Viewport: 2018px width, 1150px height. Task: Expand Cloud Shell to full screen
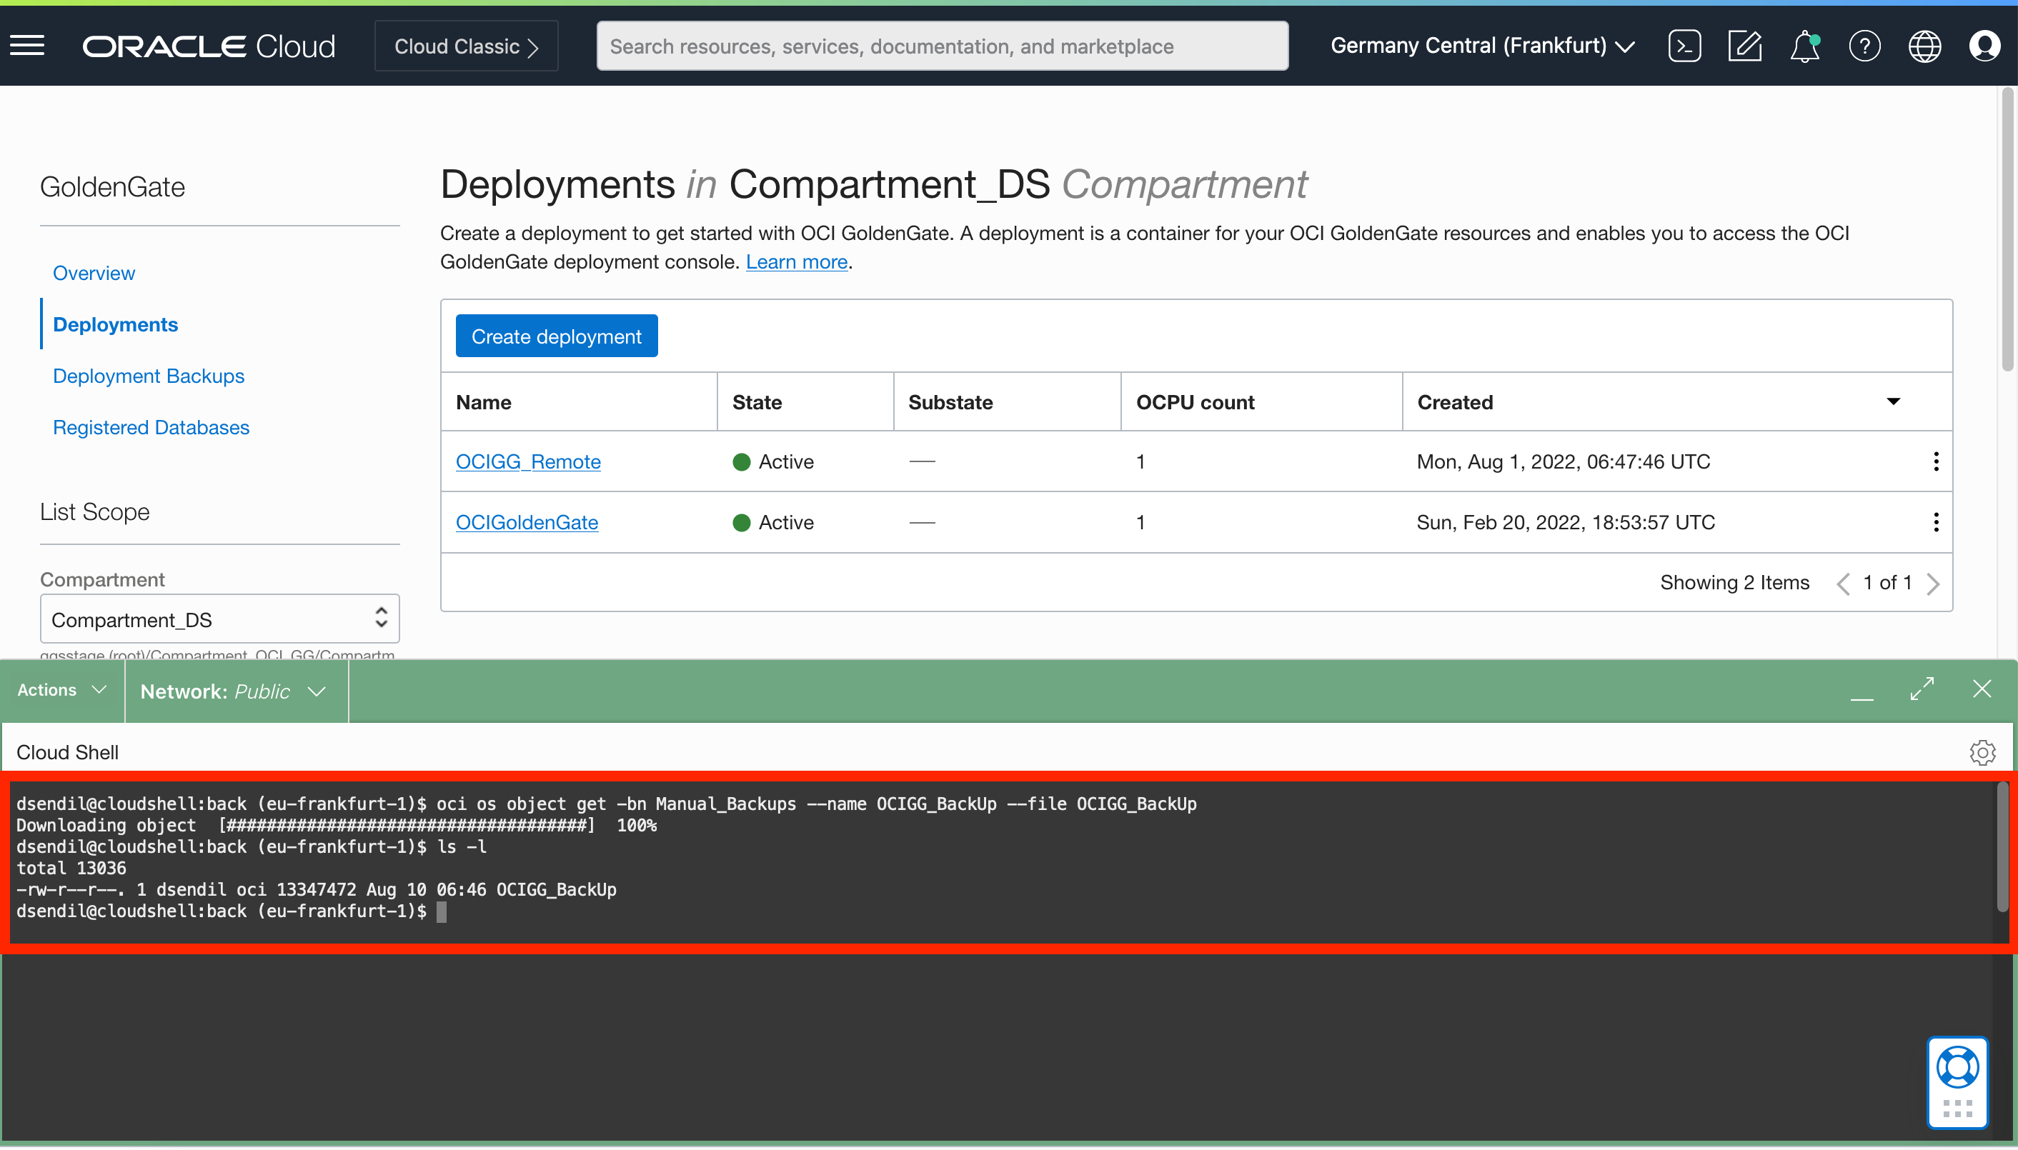tap(1924, 689)
